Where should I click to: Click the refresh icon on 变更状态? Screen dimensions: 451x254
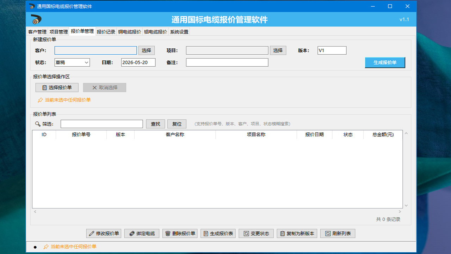click(246, 234)
